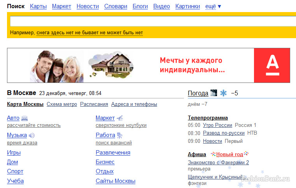
Task: Open the Игры link
Action: [x=14, y=153]
